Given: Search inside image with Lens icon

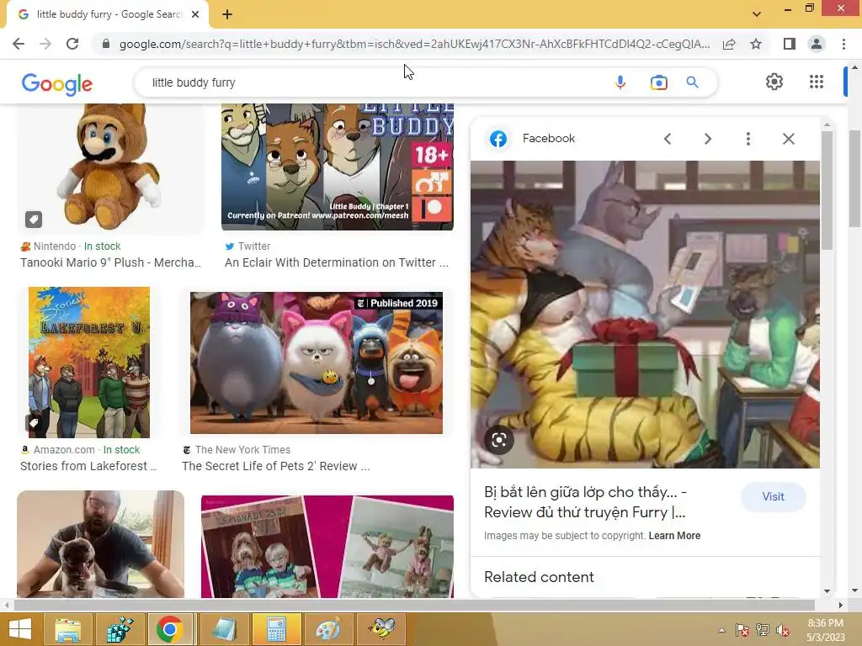Looking at the screenshot, I should 498,440.
